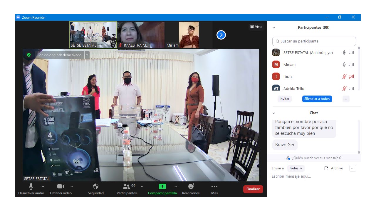Open chat more options three-dots button
The width and height of the screenshot is (376, 211).
click(353, 168)
